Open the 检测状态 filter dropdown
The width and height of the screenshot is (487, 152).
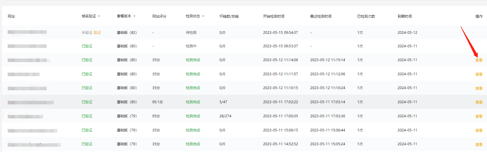(x=203, y=16)
